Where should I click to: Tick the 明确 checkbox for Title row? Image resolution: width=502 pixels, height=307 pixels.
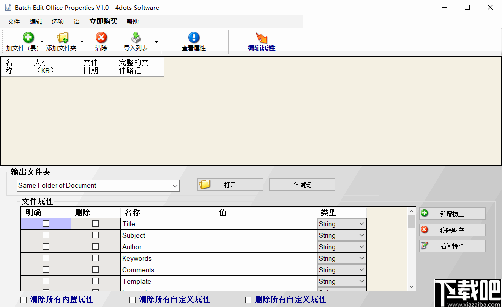[x=46, y=223]
